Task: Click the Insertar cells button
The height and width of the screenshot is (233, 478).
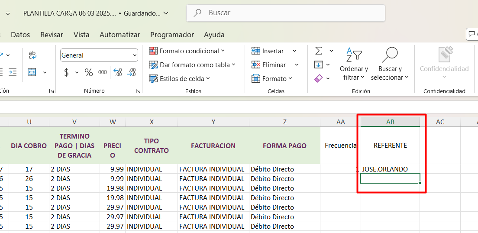Action: 268,51
